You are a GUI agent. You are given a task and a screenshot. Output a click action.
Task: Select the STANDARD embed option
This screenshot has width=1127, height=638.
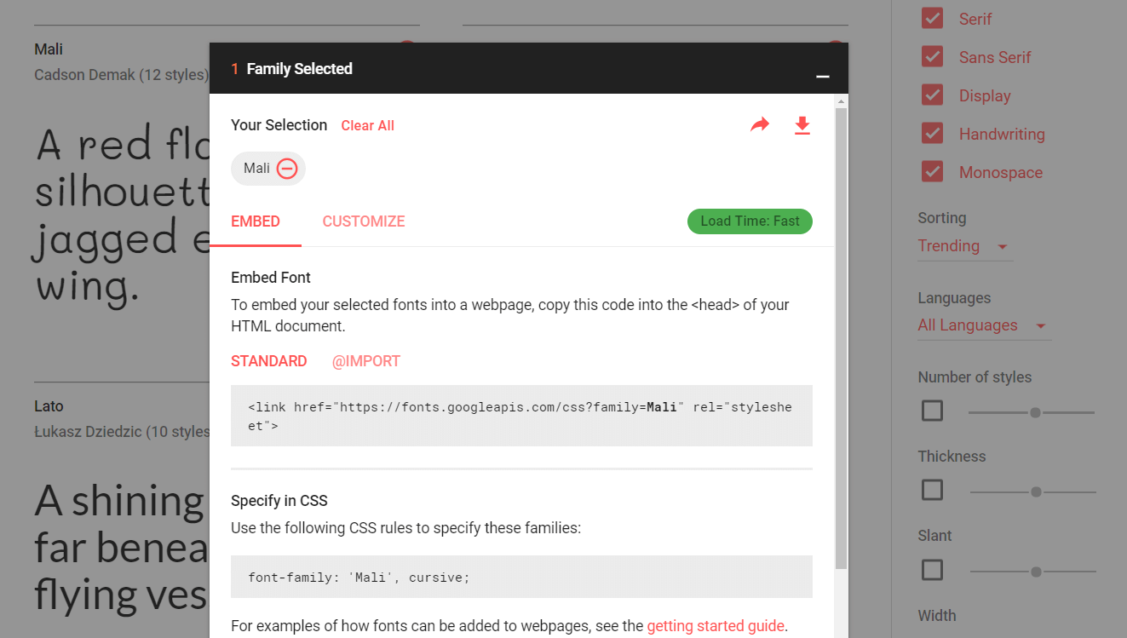pos(269,361)
